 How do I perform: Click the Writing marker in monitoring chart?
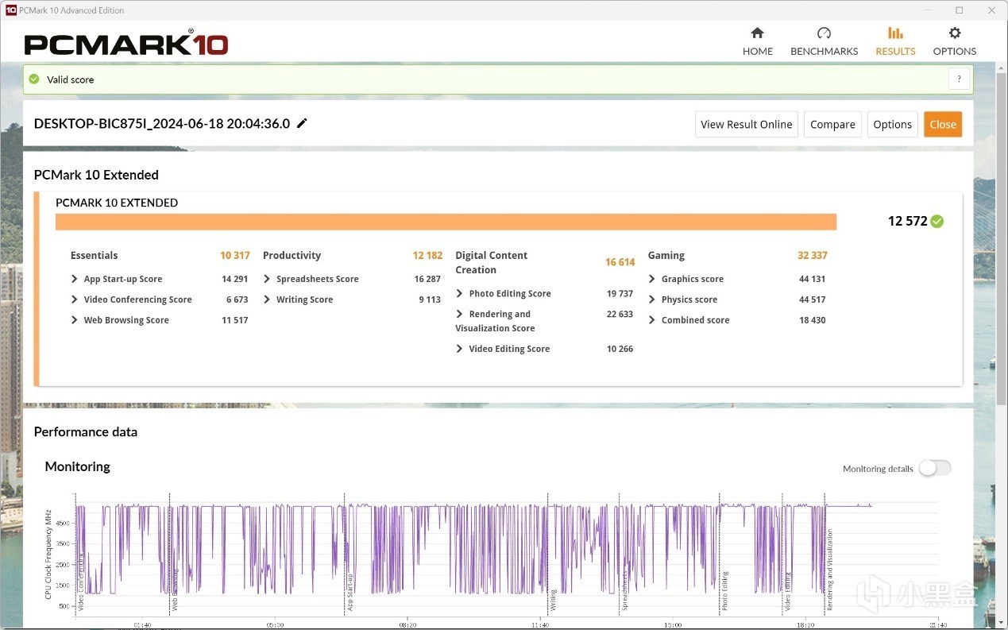click(x=553, y=599)
